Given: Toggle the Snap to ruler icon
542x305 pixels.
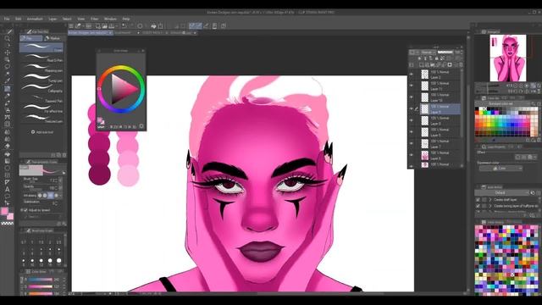Looking at the screenshot, I should (x=192, y=26).
